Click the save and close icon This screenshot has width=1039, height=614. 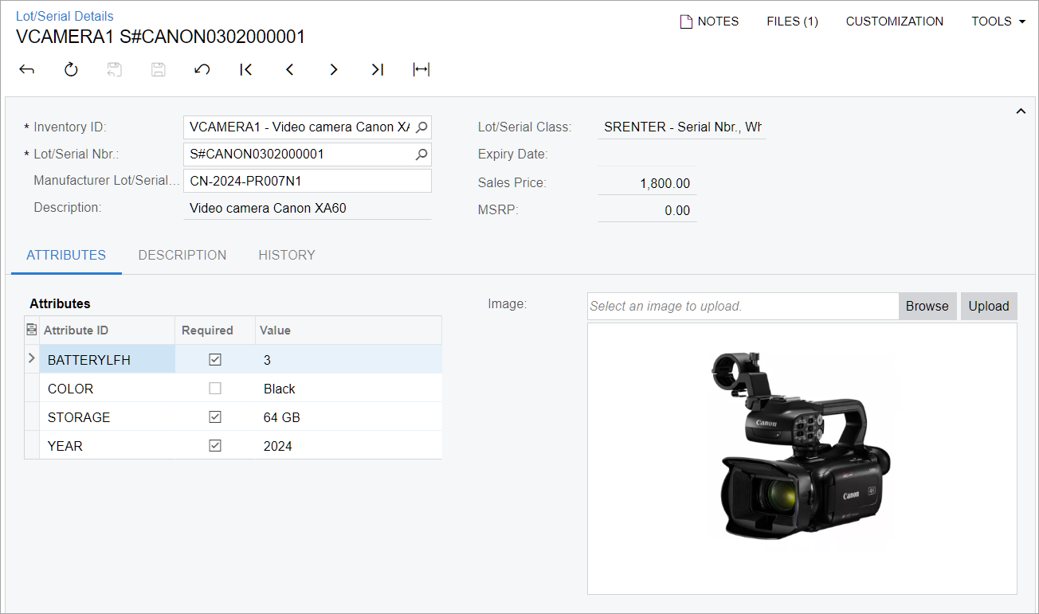115,69
